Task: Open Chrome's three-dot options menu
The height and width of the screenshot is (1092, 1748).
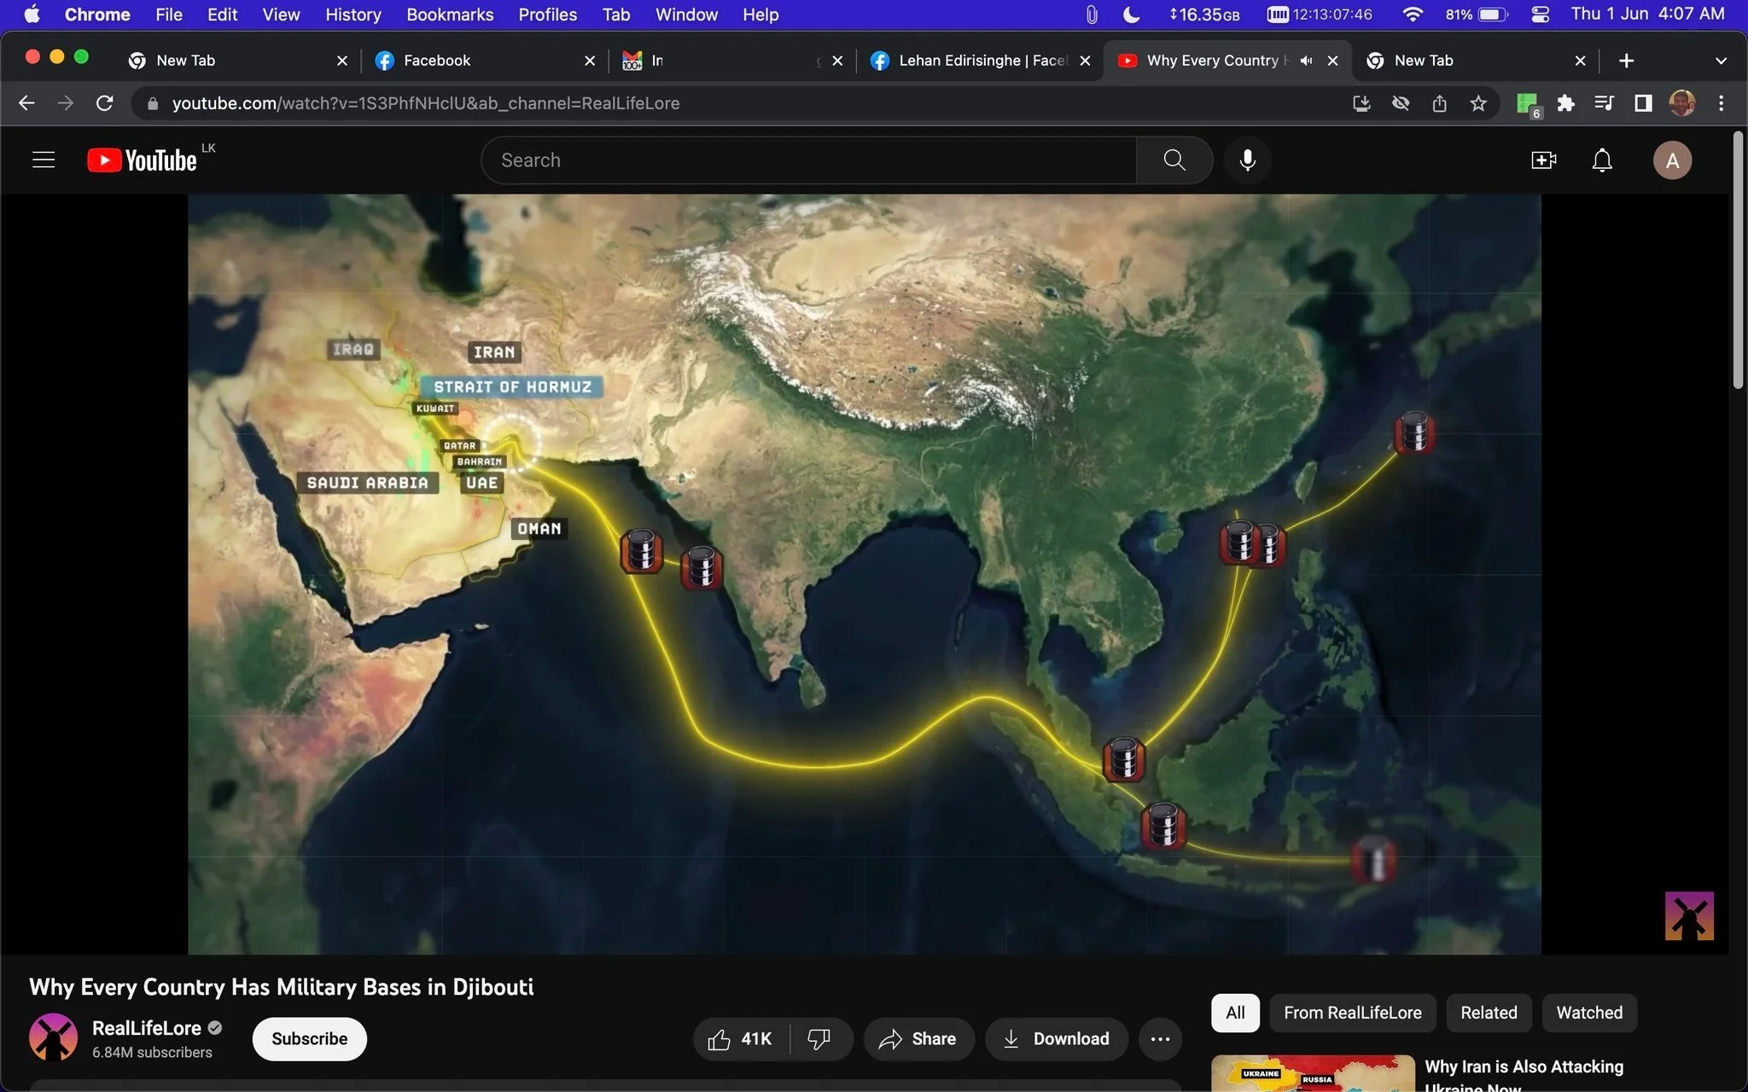Action: coord(1722,103)
